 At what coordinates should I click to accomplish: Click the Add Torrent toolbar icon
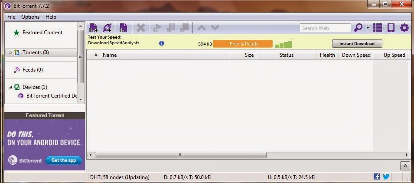[x=93, y=27]
